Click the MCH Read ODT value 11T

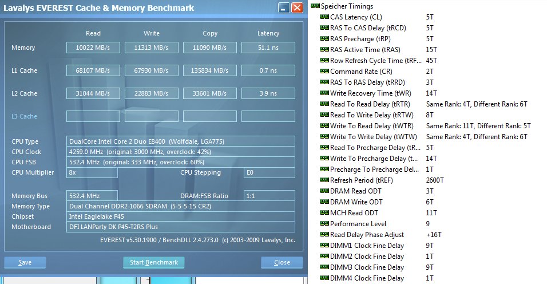431,212
